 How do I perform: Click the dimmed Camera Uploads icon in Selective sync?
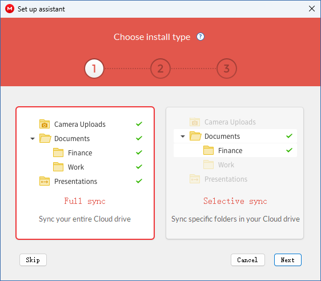pos(195,122)
